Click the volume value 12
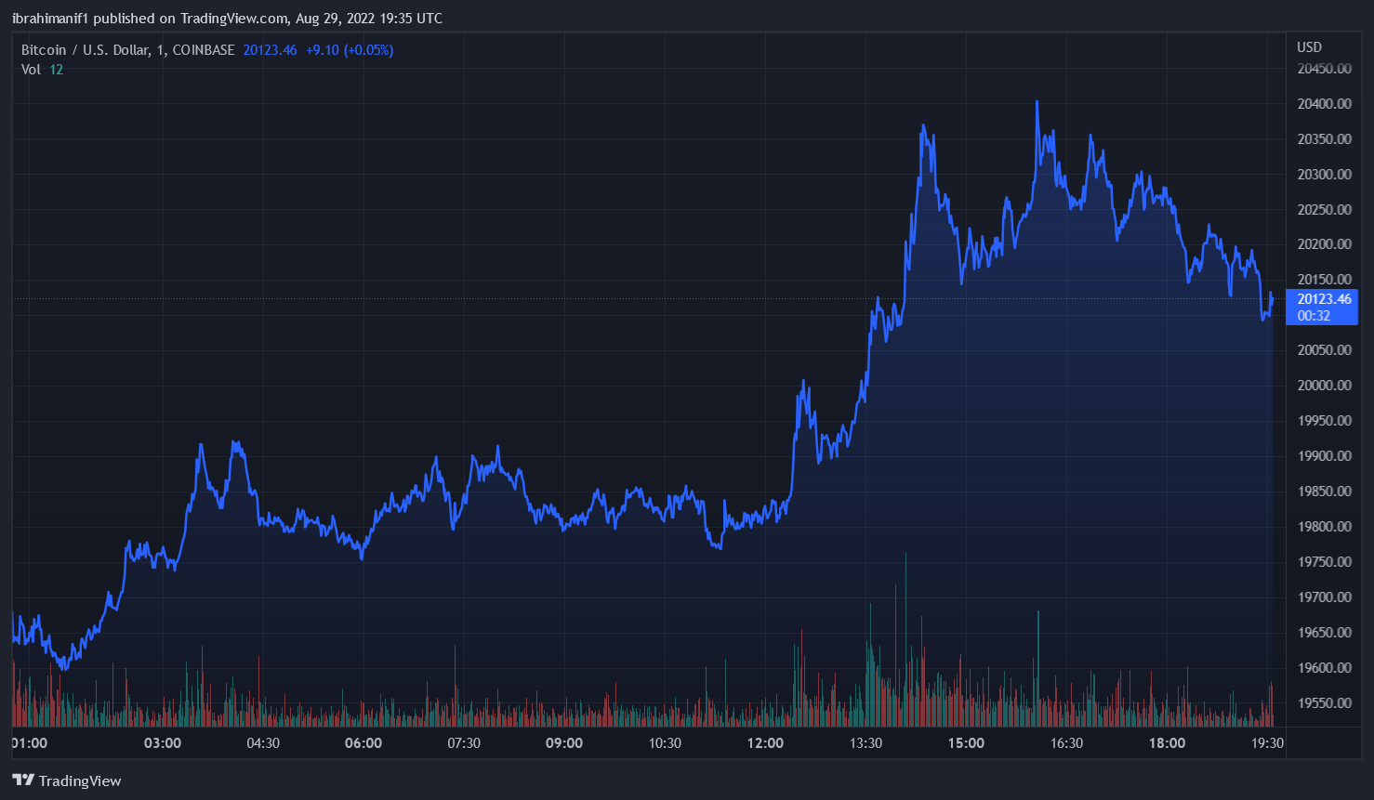 tap(57, 70)
